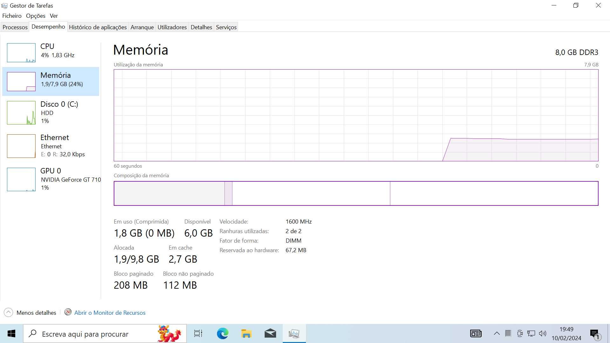Open the Serviços tab
610x343 pixels.
tap(226, 27)
